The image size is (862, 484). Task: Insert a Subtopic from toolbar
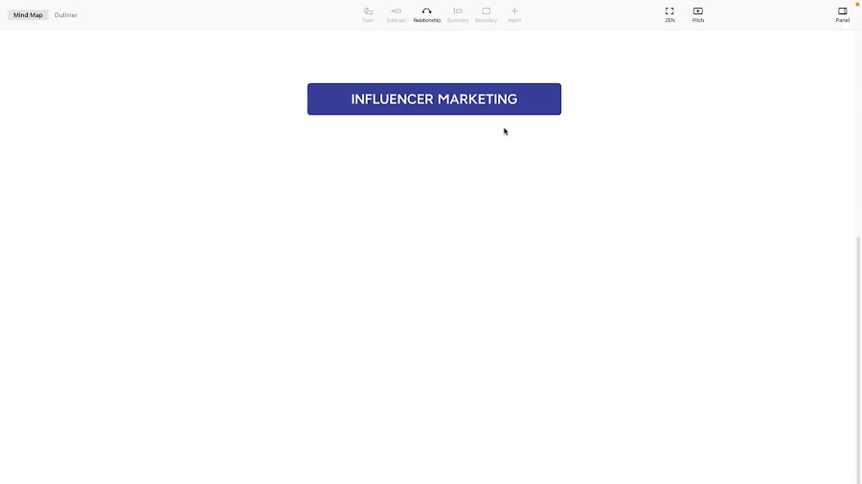click(396, 14)
